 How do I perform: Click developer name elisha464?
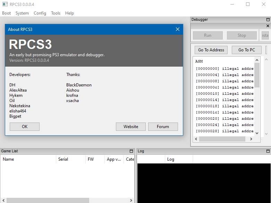18,111
